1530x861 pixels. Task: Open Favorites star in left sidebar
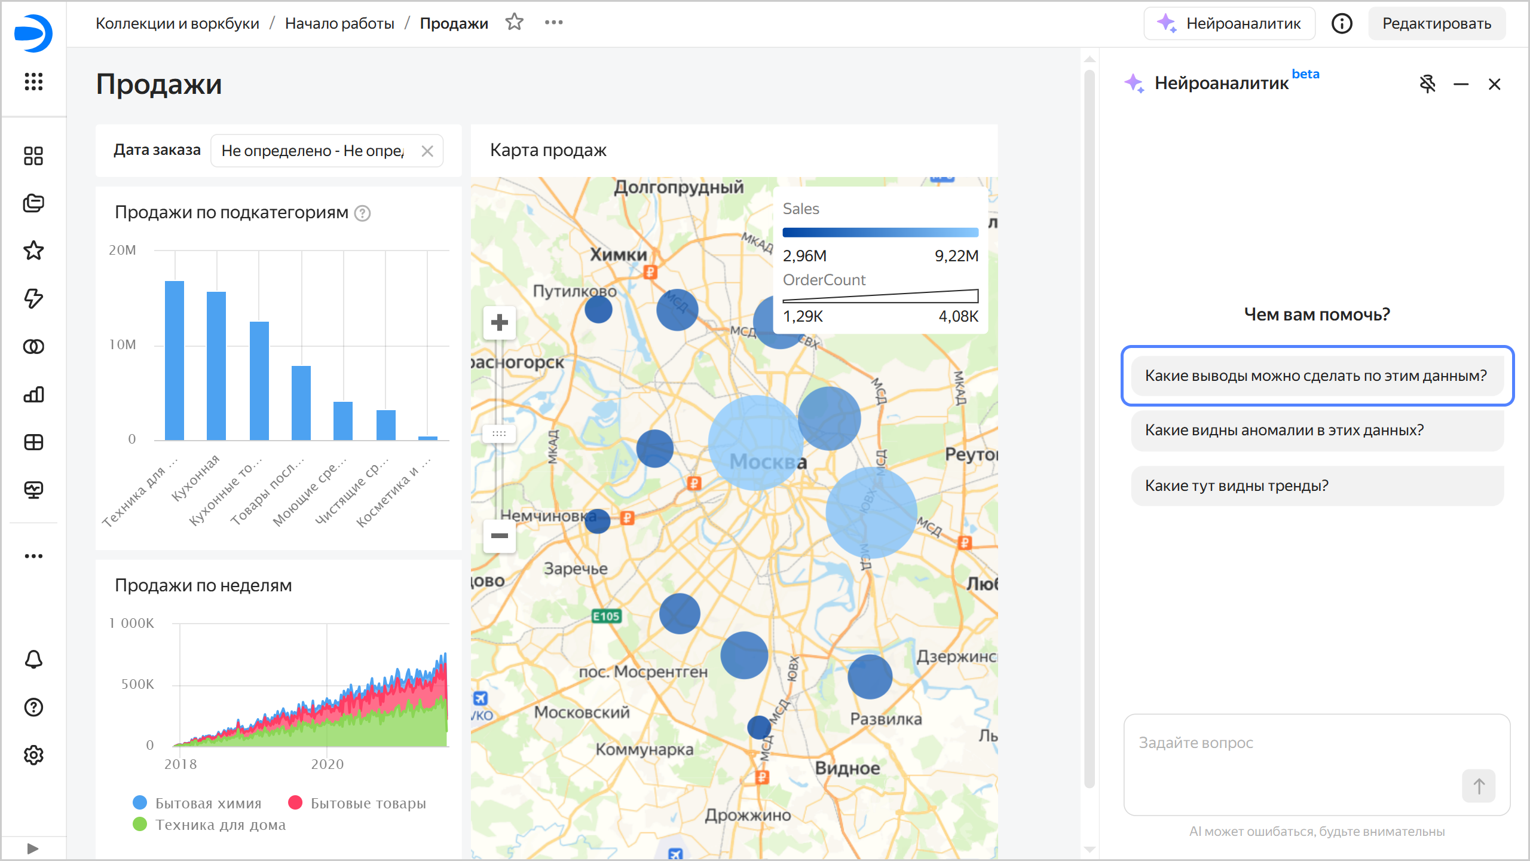pos(33,251)
